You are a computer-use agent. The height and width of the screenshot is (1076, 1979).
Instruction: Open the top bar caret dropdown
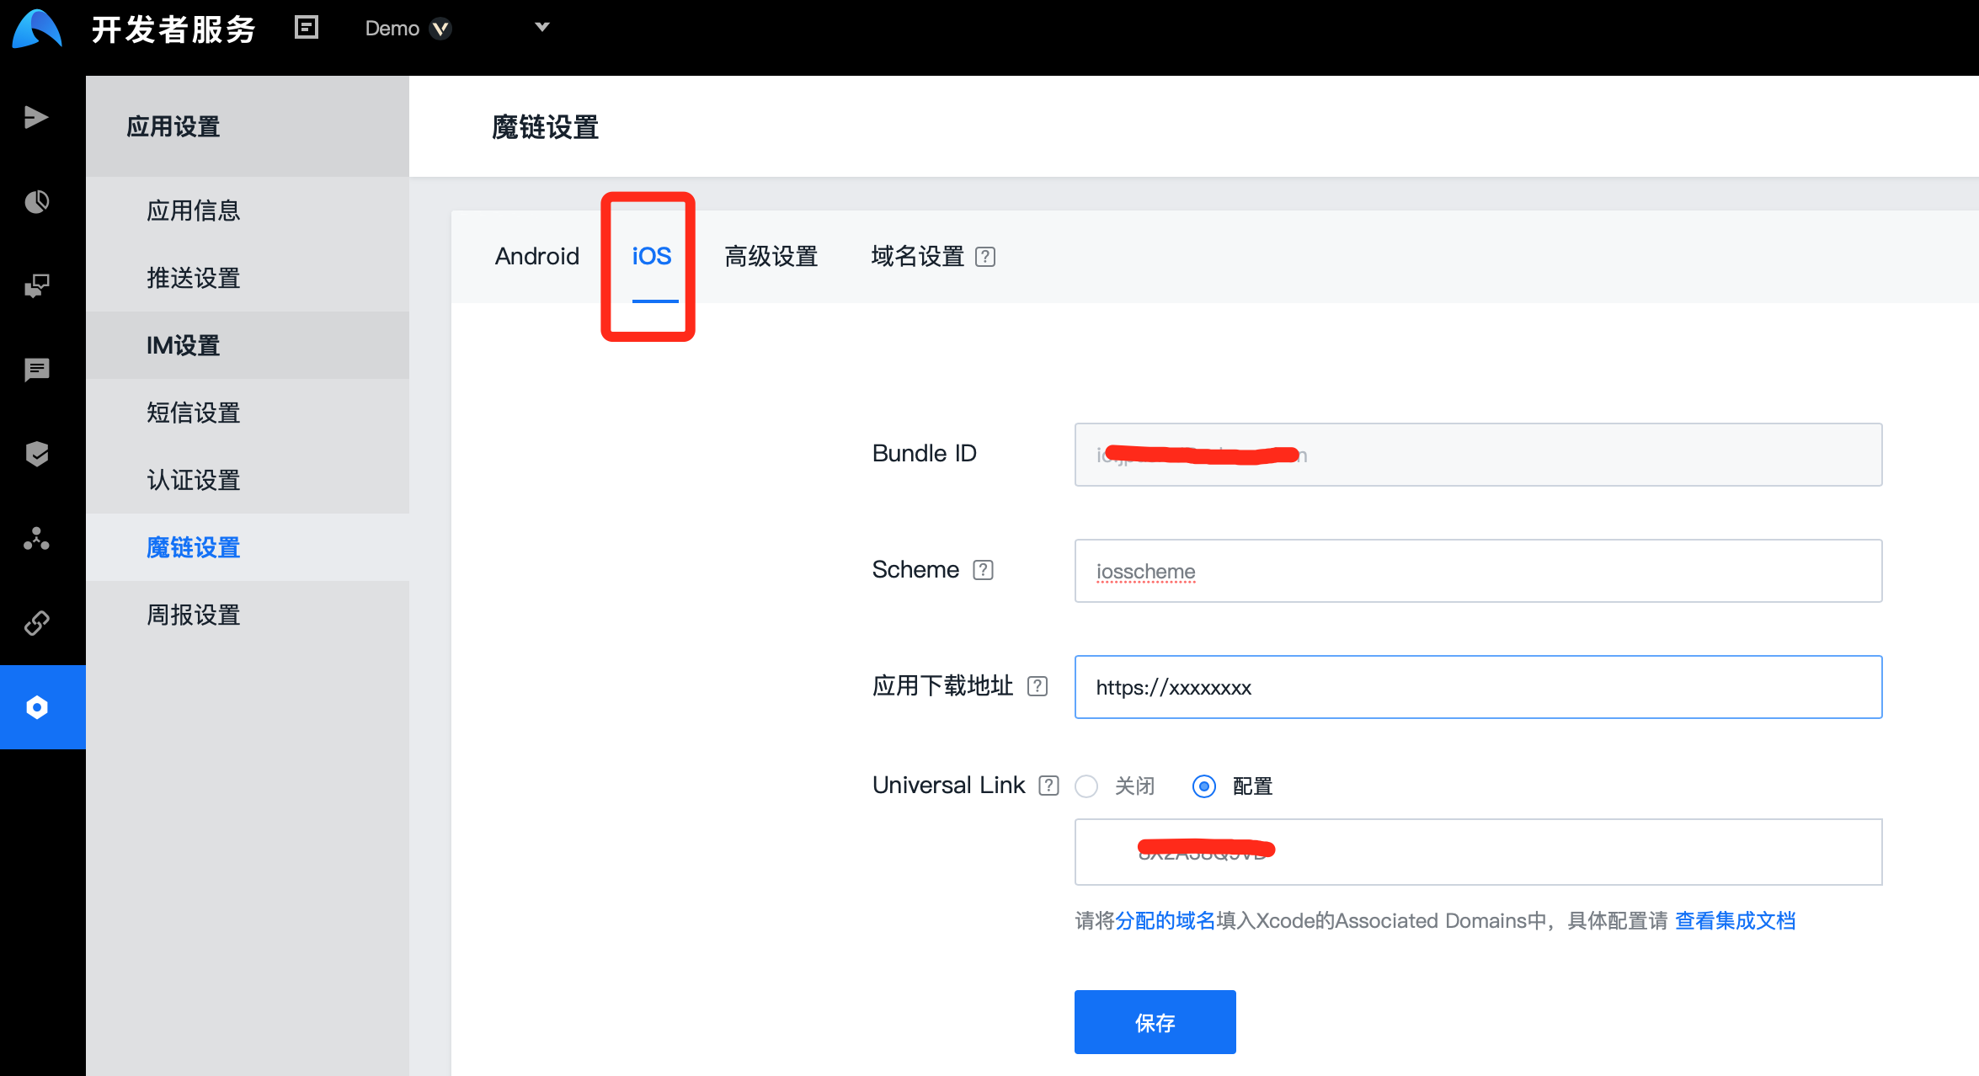pos(542,27)
